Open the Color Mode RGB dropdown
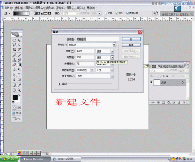 [x=92, y=70]
